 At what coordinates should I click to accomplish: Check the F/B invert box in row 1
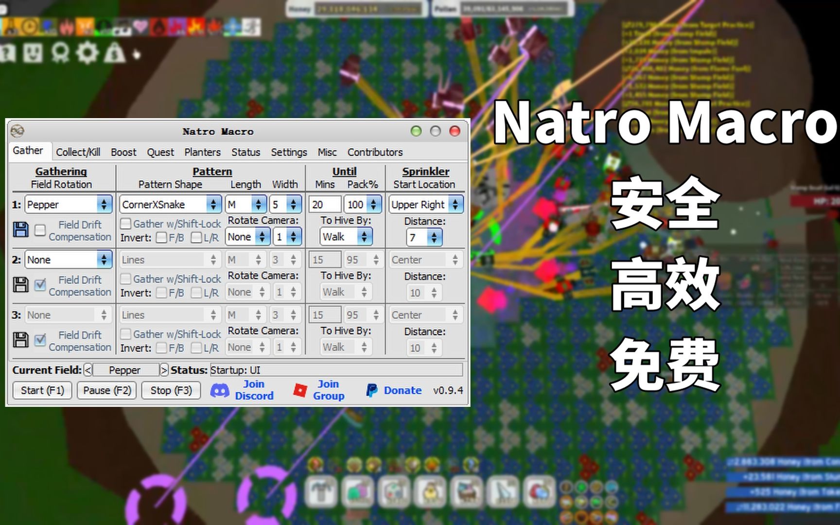pyautogui.click(x=161, y=238)
